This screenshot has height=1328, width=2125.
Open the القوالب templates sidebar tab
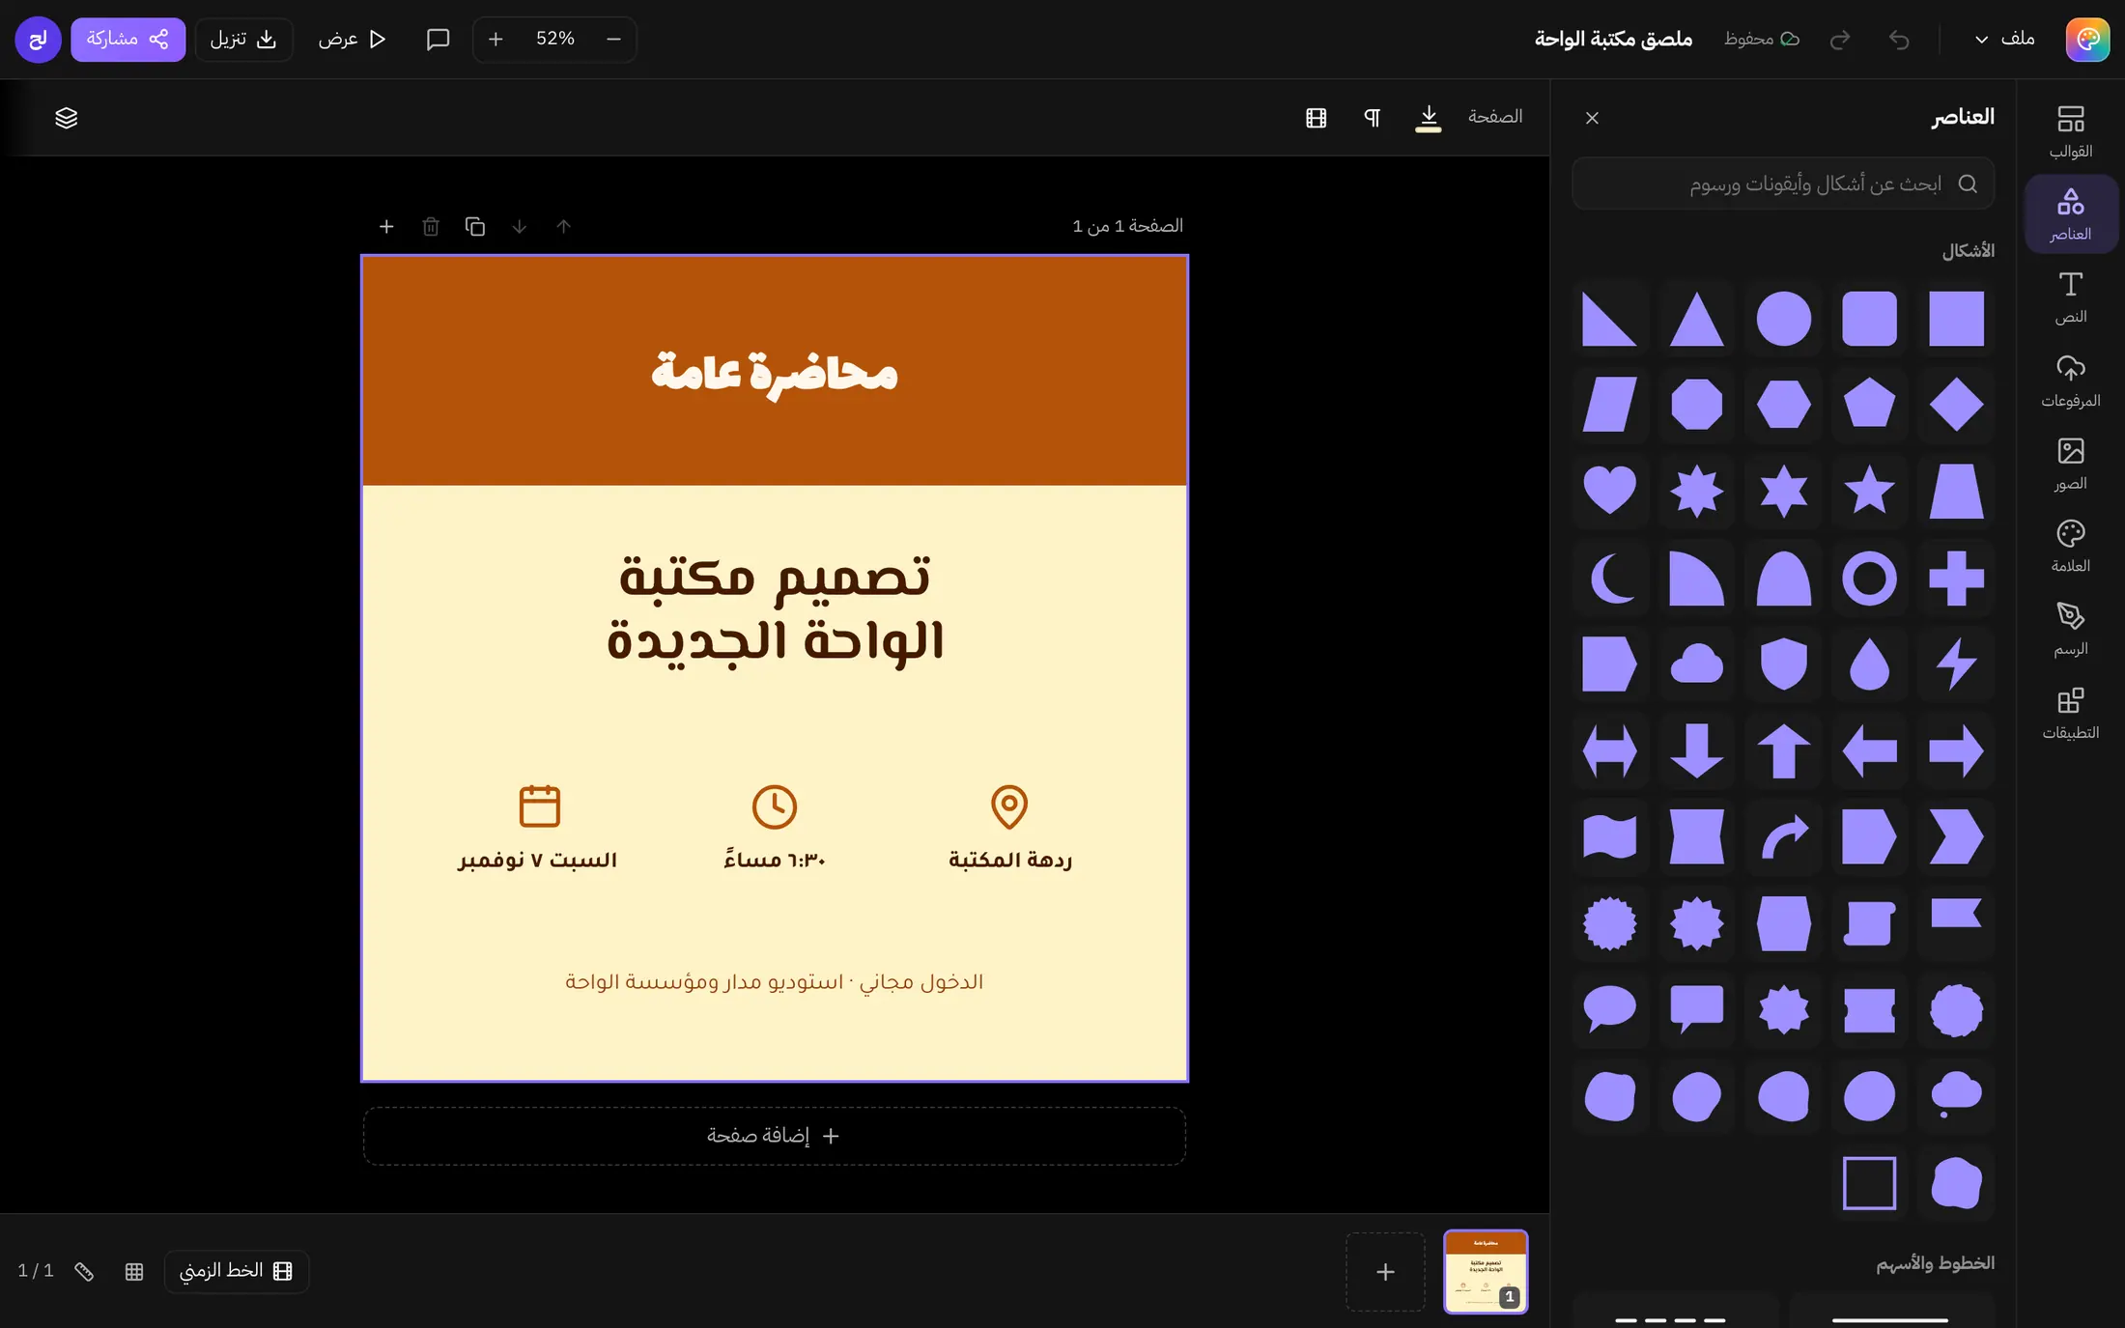point(2070,132)
